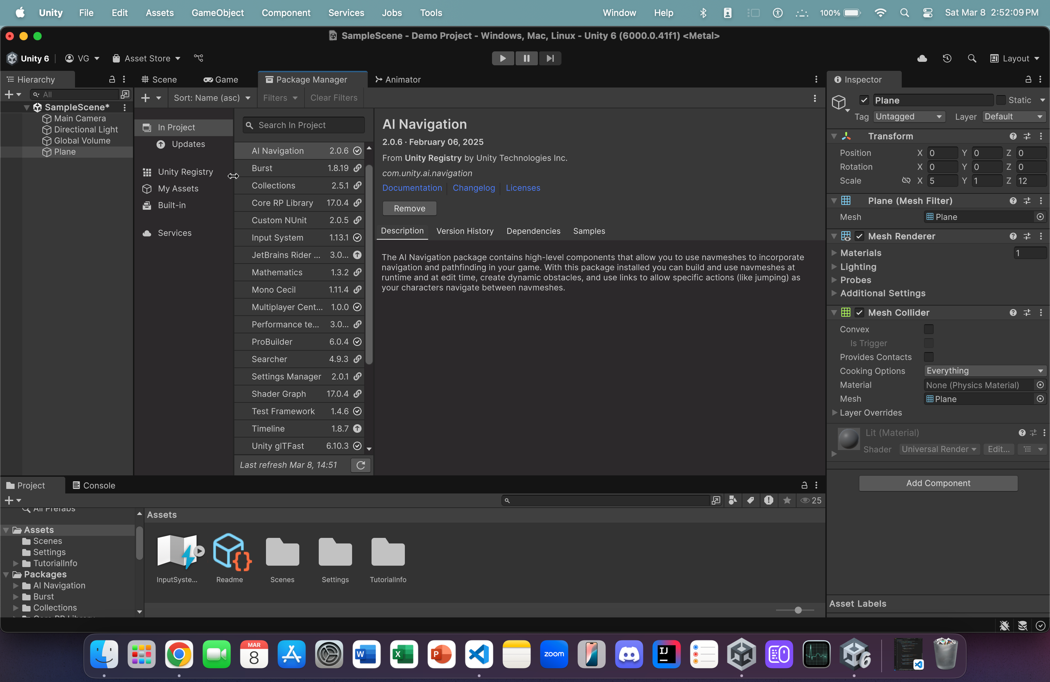Collapse SampleScene in Hierarchy
The width and height of the screenshot is (1050, 682).
click(x=26, y=107)
